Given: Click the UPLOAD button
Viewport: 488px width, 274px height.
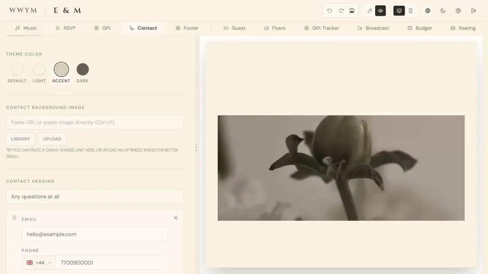Looking at the screenshot, I should 52,139.
